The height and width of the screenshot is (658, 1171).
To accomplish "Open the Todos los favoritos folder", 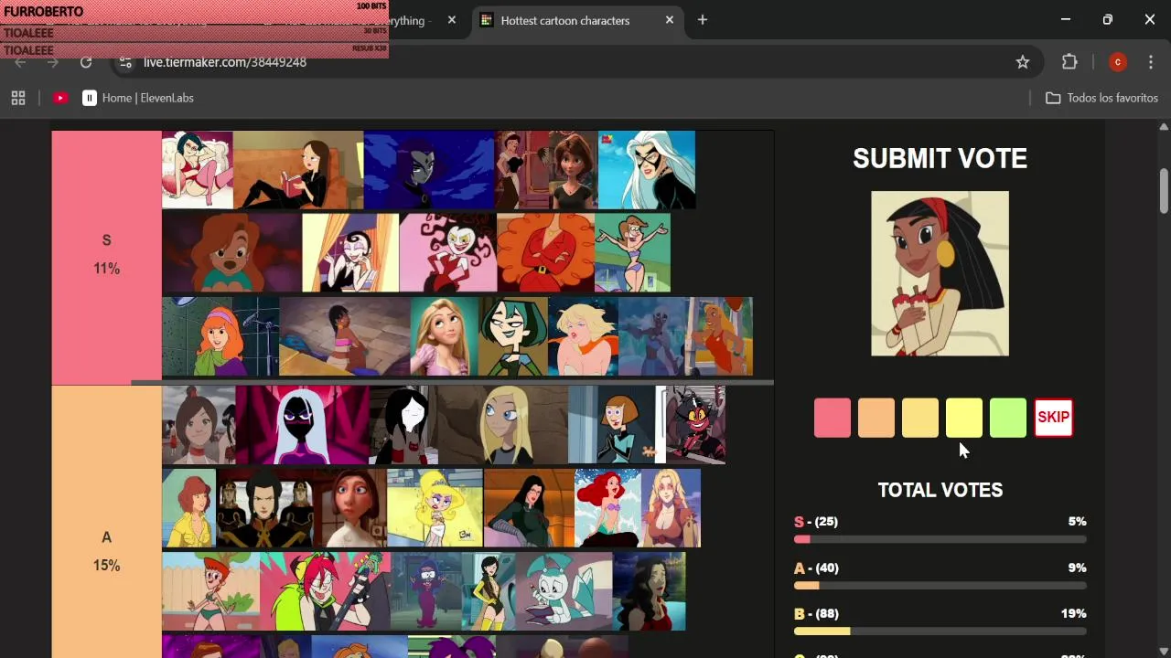I will click(1102, 98).
